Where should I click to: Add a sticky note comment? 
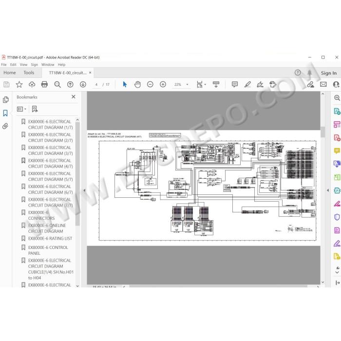click(235, 84)
